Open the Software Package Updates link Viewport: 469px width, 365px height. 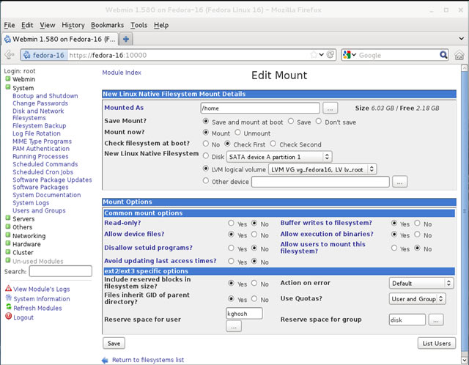[52, 180]
